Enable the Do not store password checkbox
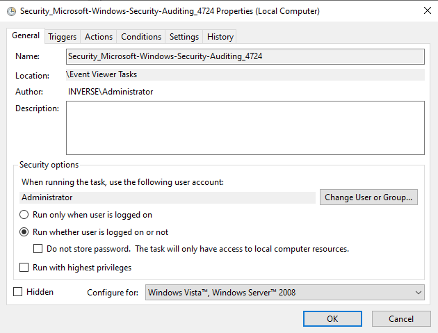The width and height of the screenshot is (438, 333). tap(38, 249)
